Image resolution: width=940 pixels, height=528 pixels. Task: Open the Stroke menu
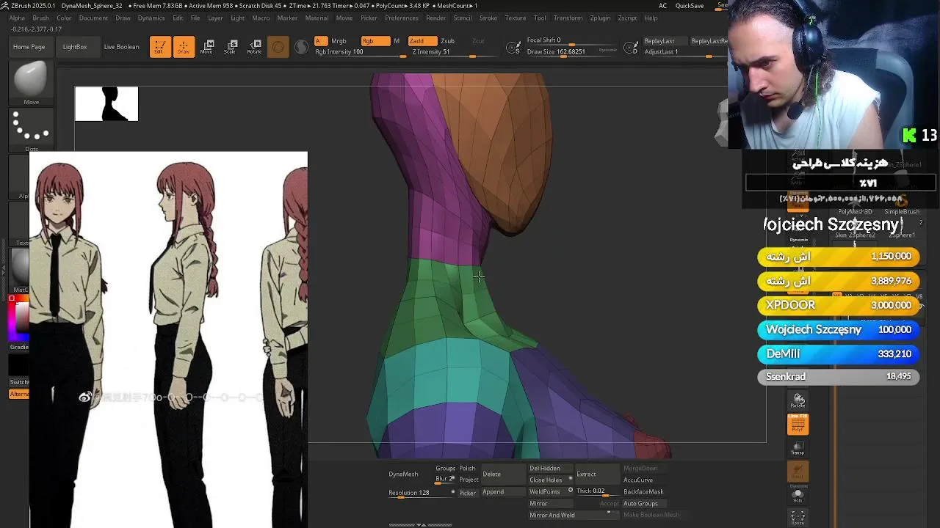click(x=488, y=18)
